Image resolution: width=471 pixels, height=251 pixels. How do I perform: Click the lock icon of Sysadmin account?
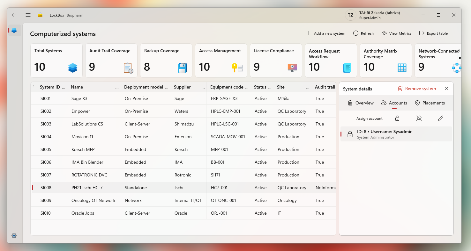pos(350,134)
